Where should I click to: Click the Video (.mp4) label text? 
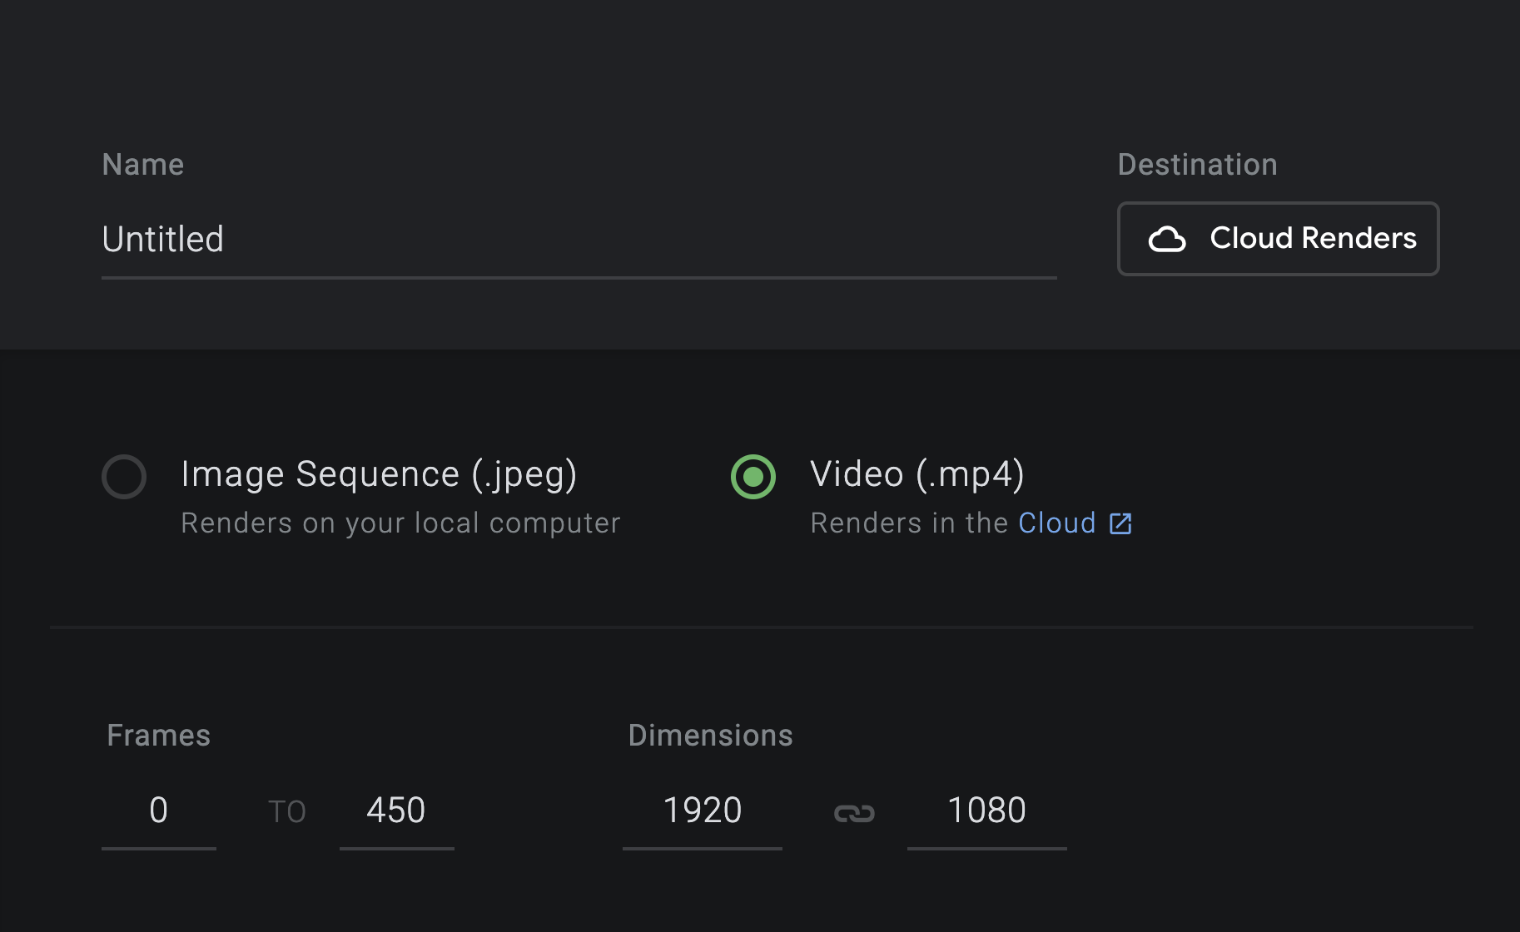click(x=916, y=474)
